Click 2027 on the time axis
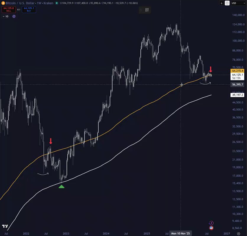Image resolution: width=247 pixels, height=236 pixels. point(227,233)
